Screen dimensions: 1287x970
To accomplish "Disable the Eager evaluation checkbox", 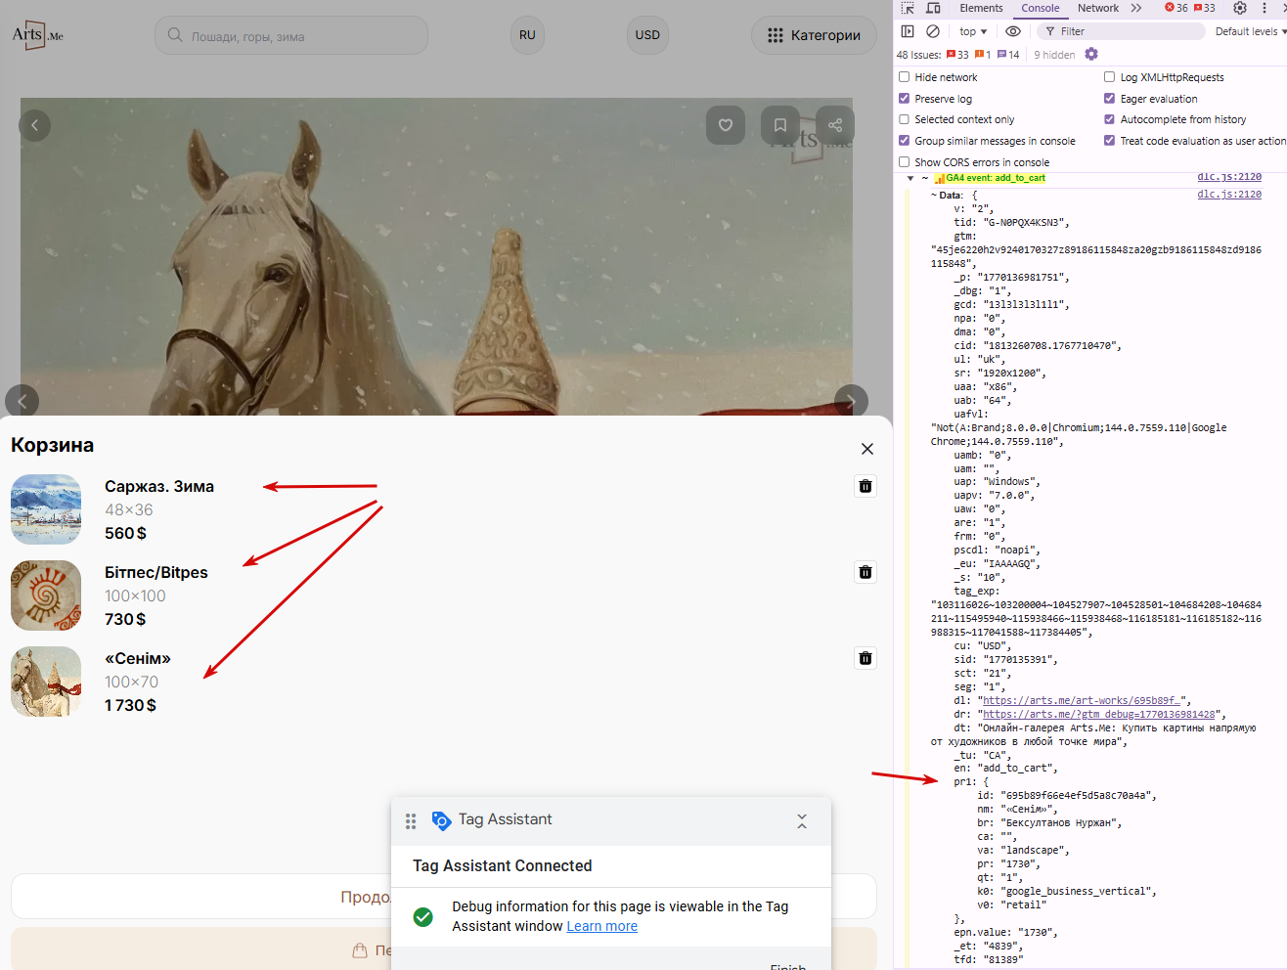I will tap(1110, 99).
